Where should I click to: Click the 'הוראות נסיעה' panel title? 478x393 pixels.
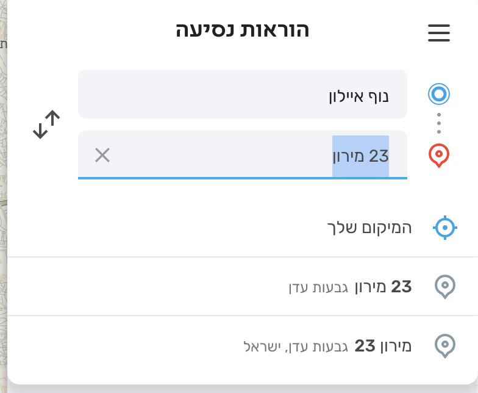point(242,30)
